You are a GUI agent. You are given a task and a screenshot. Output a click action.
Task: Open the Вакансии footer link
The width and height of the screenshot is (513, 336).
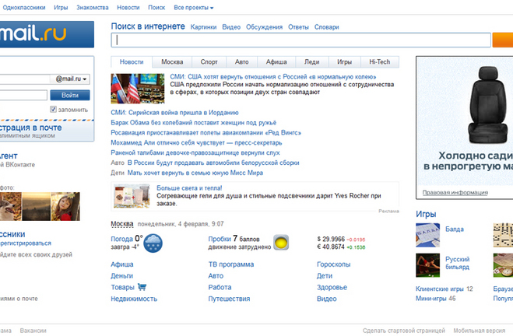(33, 331)
